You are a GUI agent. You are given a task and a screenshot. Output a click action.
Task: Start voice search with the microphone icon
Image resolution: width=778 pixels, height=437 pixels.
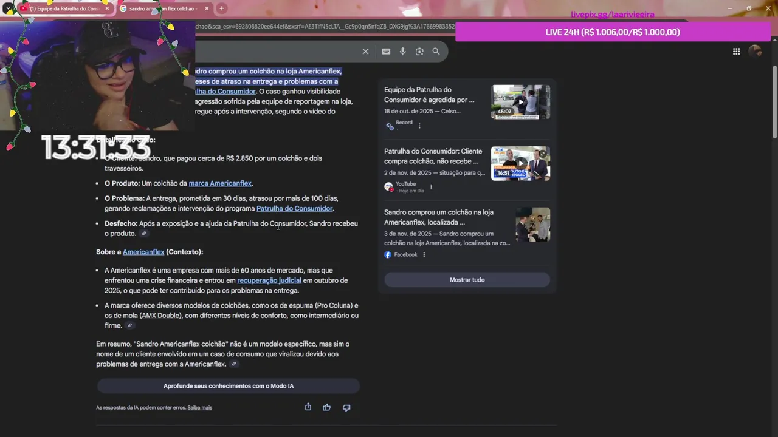point(402,52)
